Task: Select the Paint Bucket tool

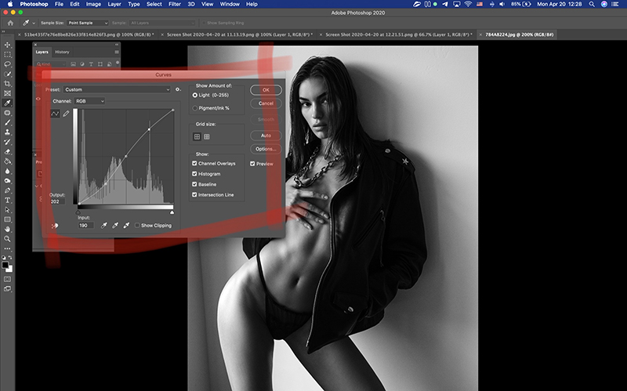Action: click(7, 161)
